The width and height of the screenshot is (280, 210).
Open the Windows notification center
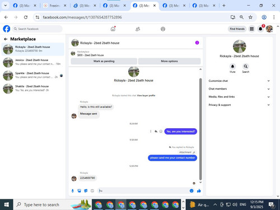[x=272, y=205]
